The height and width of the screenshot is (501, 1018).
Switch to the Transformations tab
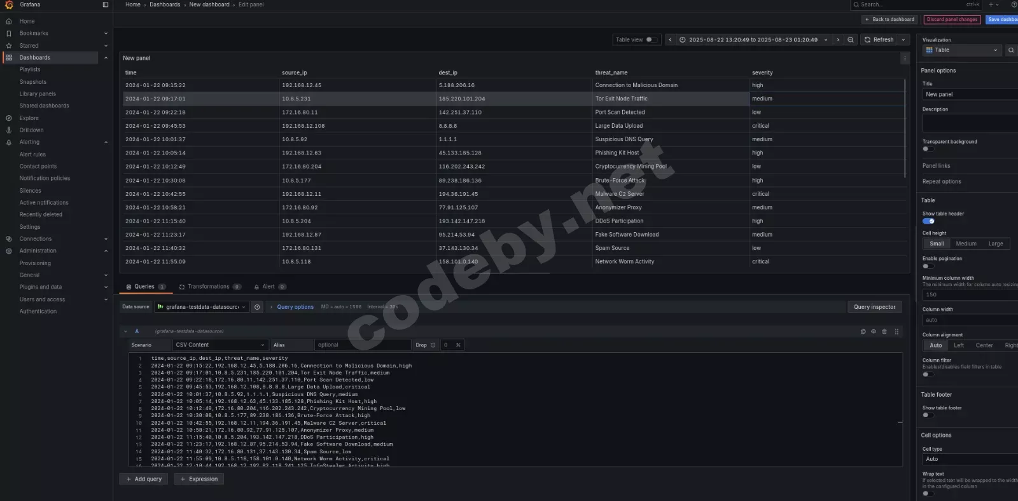click(x=210, y=287)
